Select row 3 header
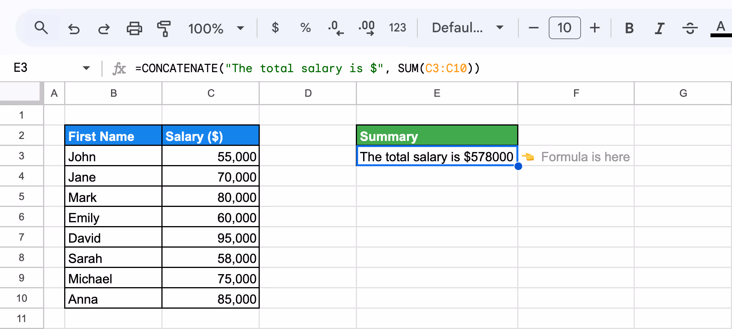 coord(22,155)
